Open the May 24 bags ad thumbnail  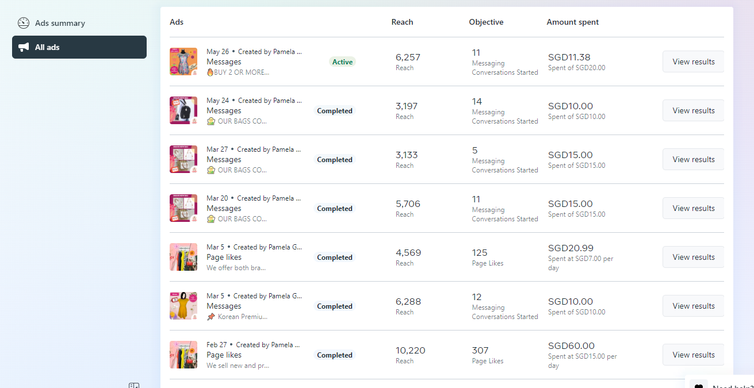[183, 110]
